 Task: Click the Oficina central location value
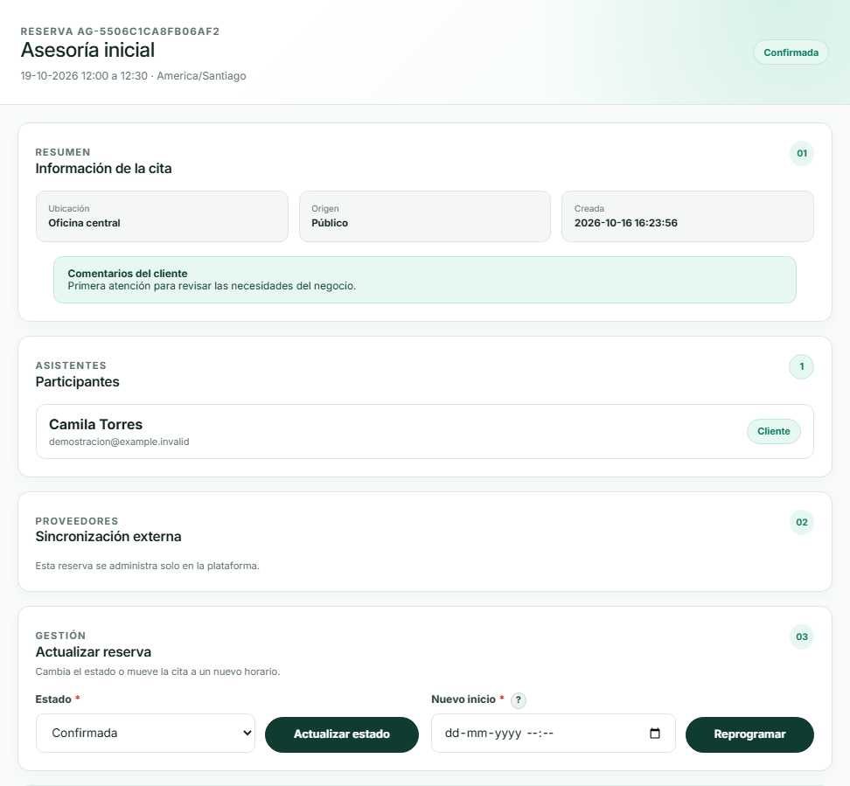(84, 223)
